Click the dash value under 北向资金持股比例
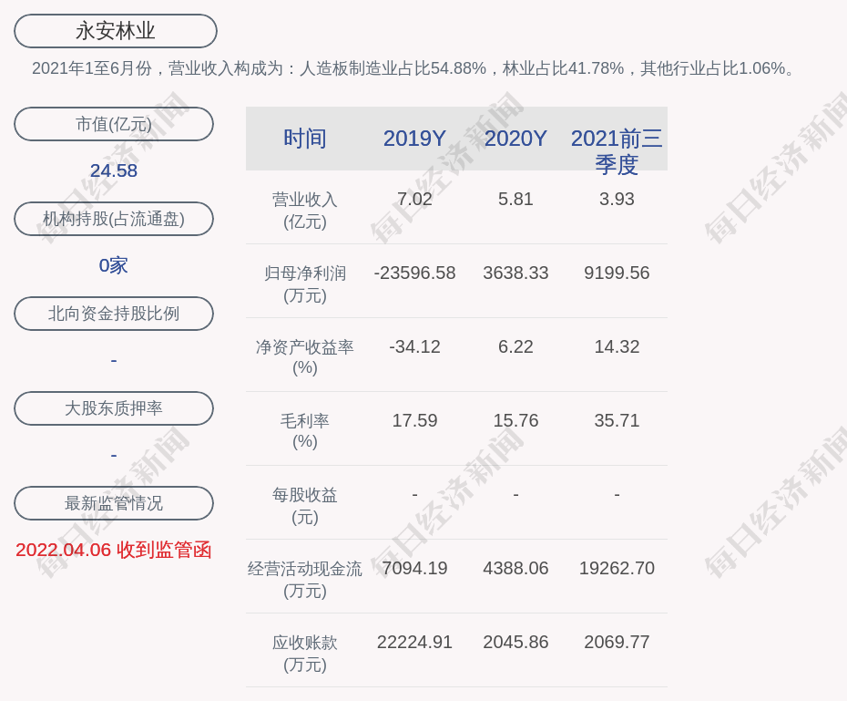 tap(114, 360)
